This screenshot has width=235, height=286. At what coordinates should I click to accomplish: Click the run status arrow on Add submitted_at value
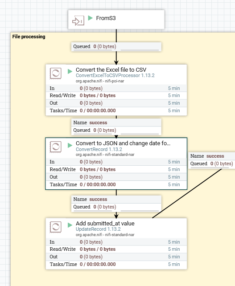[x=70, y=225]
